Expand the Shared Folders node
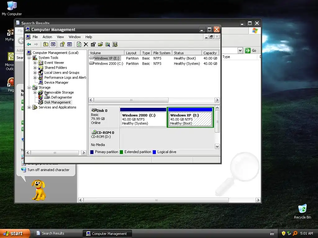 pos(35,68)
